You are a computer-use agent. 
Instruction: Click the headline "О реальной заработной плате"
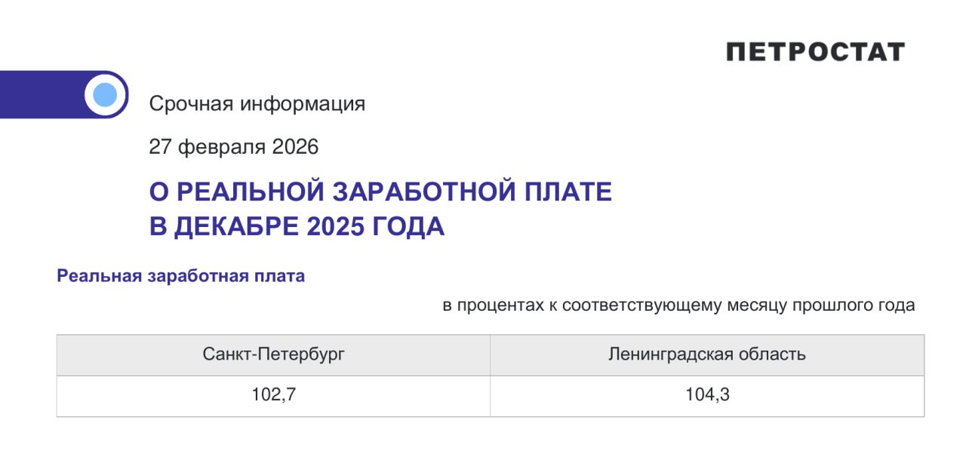380,192
